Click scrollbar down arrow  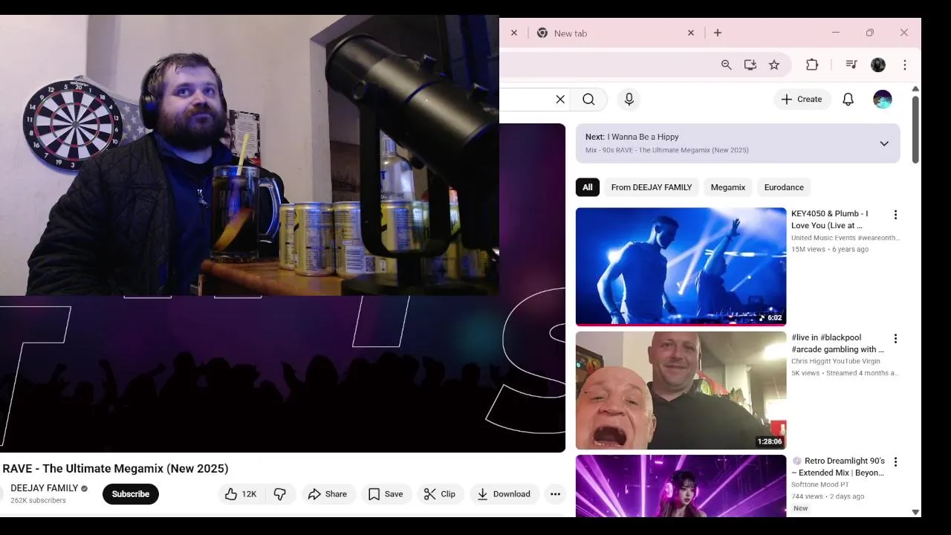click(915, 512)
